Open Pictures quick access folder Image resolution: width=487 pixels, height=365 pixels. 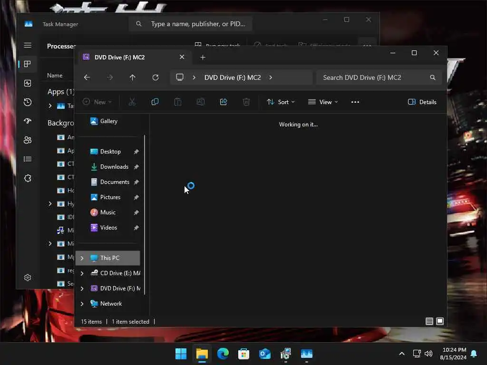click(x=110, y=197)
